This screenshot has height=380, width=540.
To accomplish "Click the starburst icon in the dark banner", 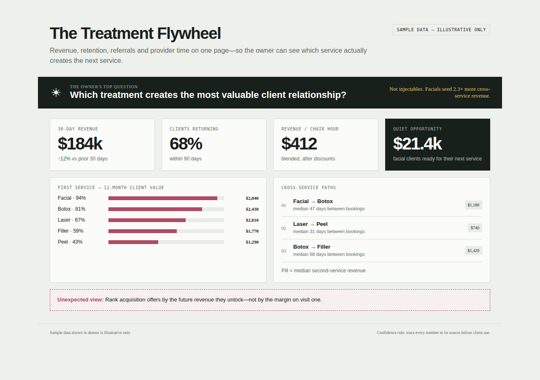I will [56, 92].
